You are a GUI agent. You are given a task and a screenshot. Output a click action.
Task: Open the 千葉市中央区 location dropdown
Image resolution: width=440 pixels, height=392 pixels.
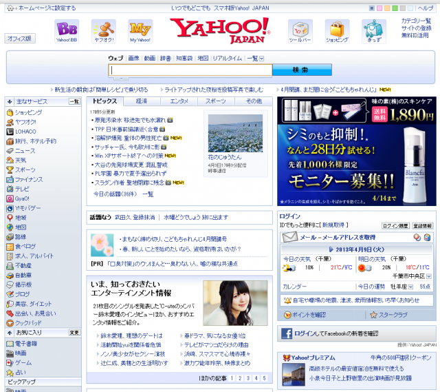(428, 276)
